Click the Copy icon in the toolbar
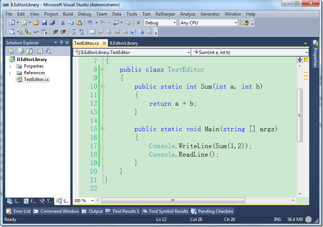323x227 pixels. (x=71, y=23)
